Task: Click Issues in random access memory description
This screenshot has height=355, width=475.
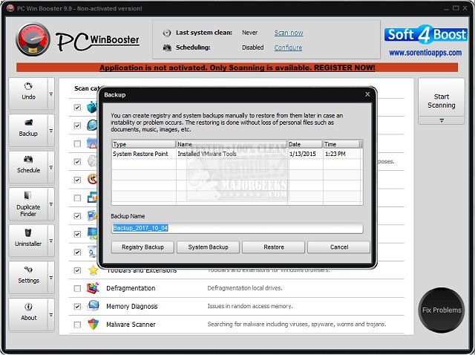Action: click(250, 306)
